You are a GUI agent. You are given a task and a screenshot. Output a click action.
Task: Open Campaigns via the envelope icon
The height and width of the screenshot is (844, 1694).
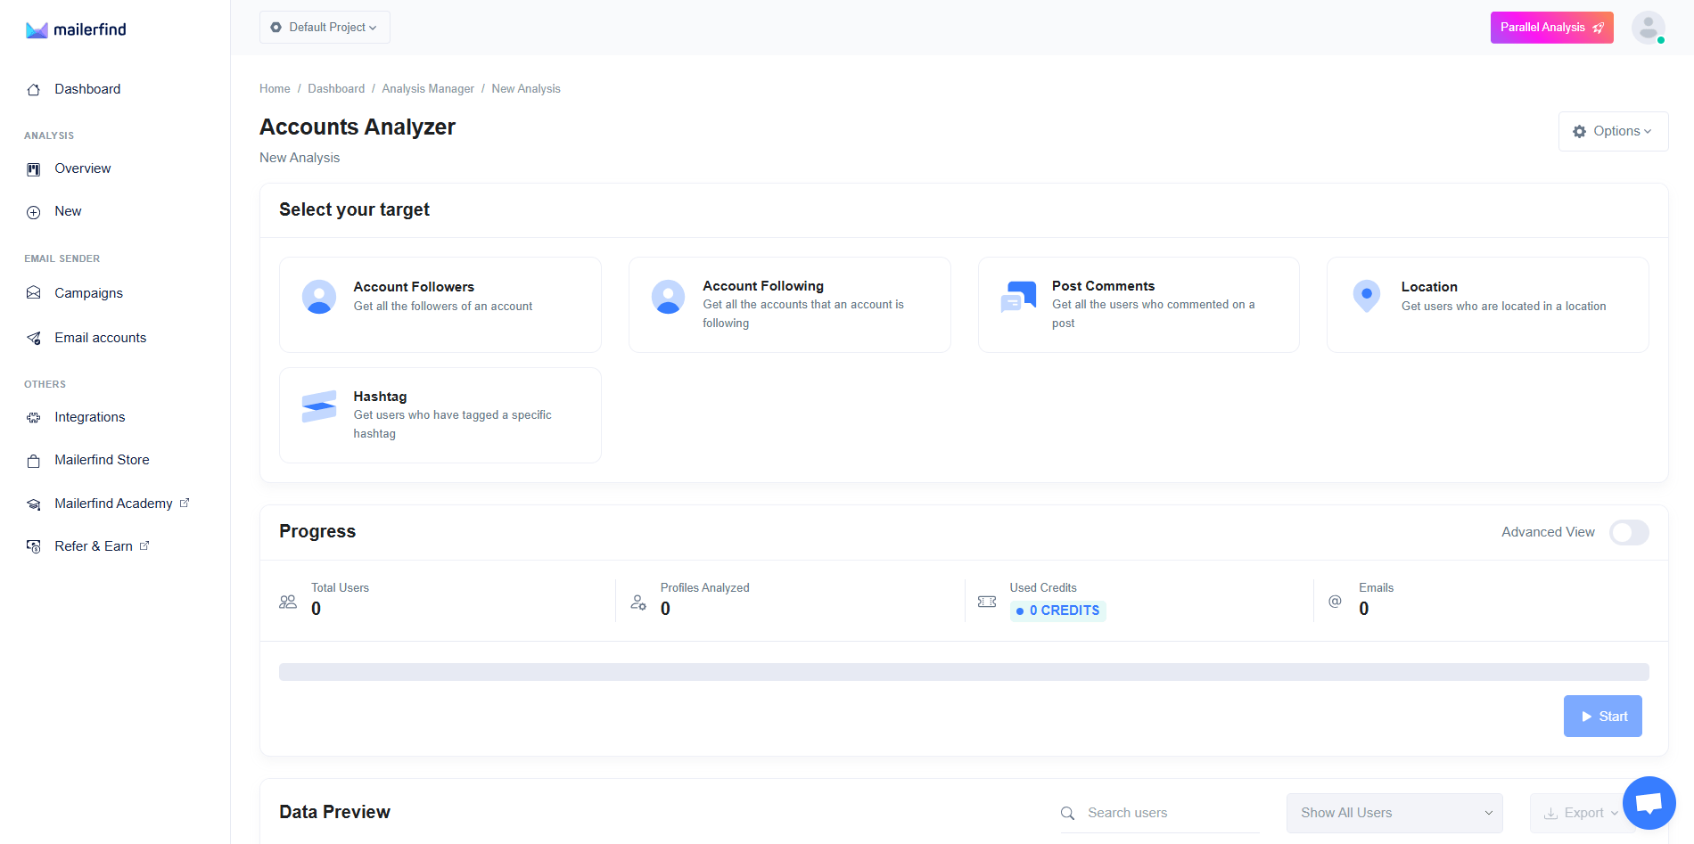pos(33,292)
